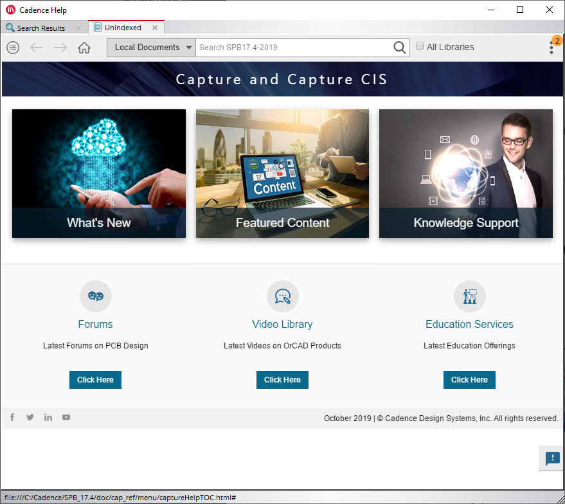Click the October 2019 copyright text
The width and height of the screenshot is (565, 504).
[441, 419]
